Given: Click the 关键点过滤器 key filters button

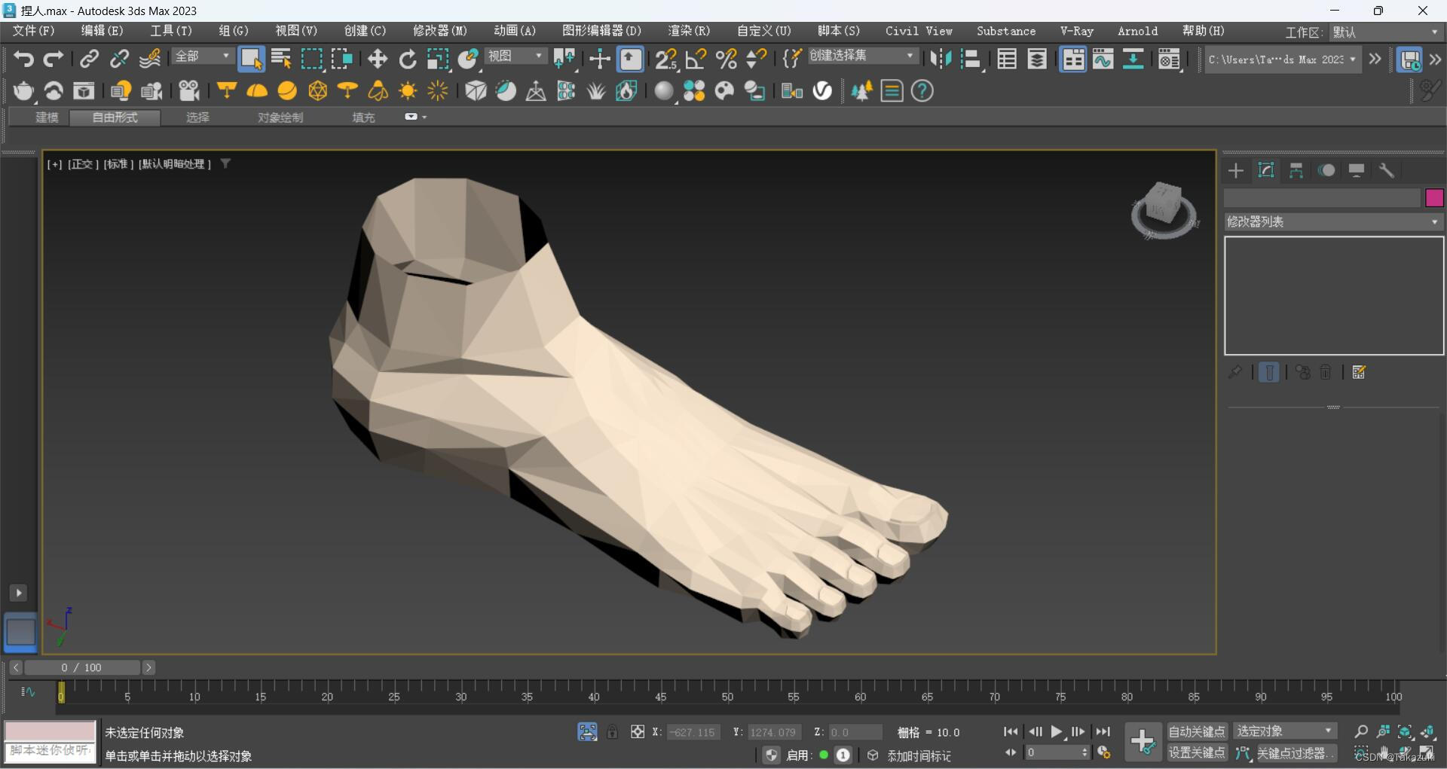Looking at the screenshot, I should tap(1296, 752).
